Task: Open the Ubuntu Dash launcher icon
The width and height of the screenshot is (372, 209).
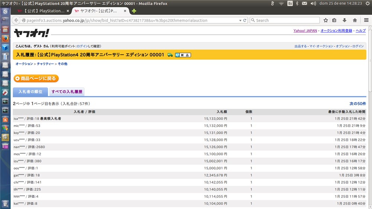Action: tap(5, 12)
